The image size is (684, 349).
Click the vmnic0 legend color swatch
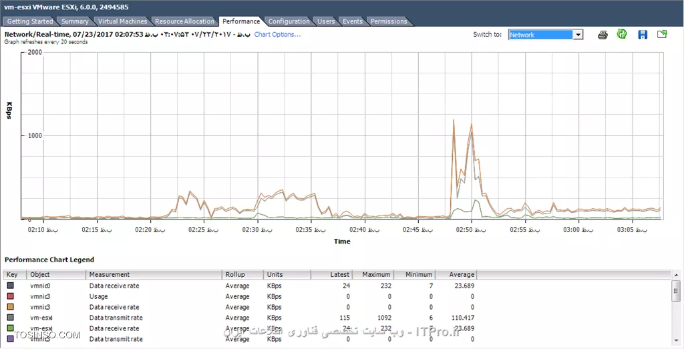click(11, 286)
